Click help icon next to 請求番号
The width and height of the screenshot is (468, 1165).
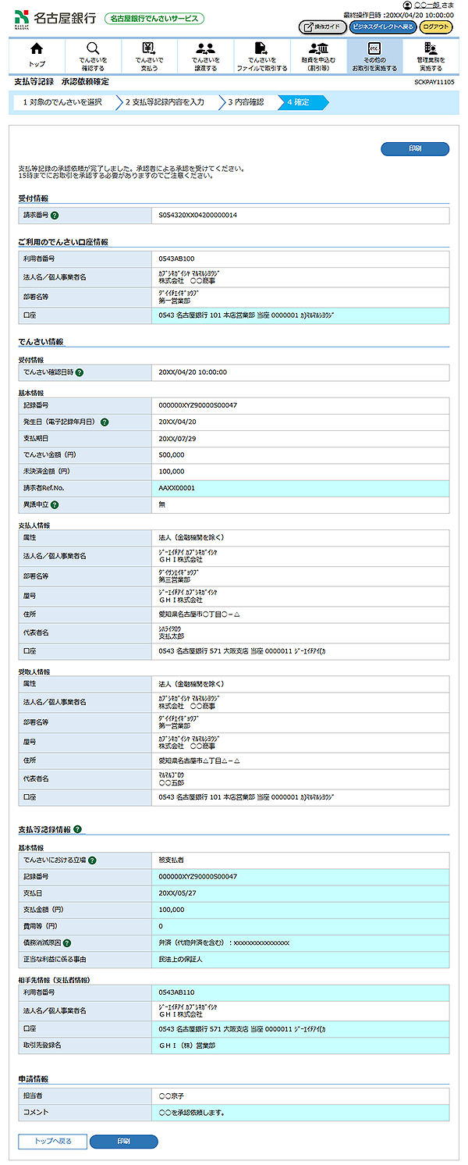(55, 215)
